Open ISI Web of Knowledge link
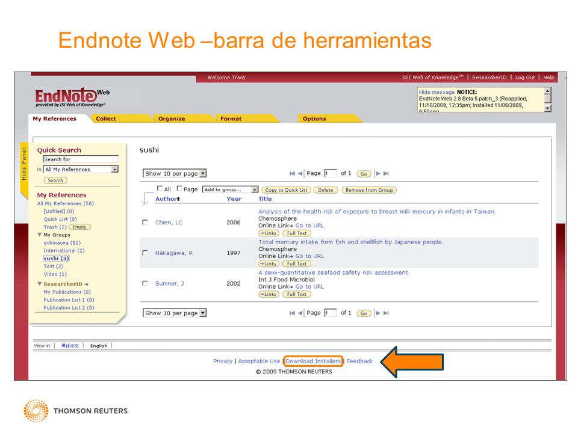Screen dimensions: 578x433 coord(433,78)
